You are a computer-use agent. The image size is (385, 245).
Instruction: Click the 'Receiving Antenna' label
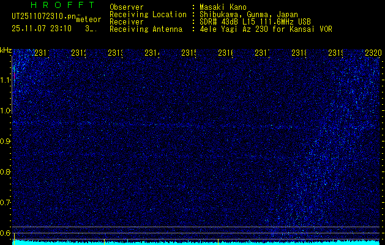click(x=146, y=29)
